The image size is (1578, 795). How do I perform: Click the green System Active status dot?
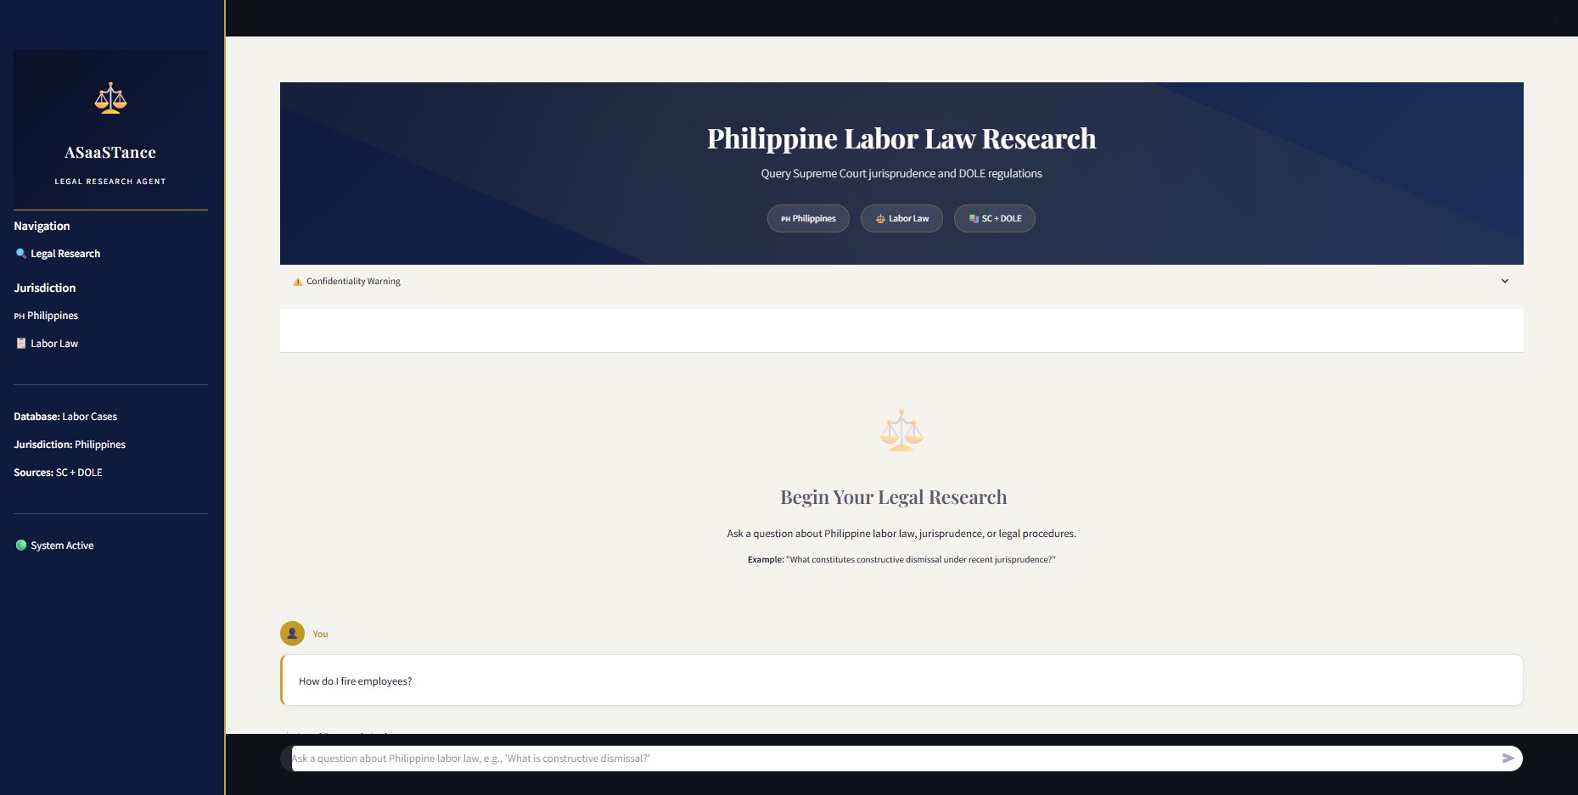click(x=21, y=545)
